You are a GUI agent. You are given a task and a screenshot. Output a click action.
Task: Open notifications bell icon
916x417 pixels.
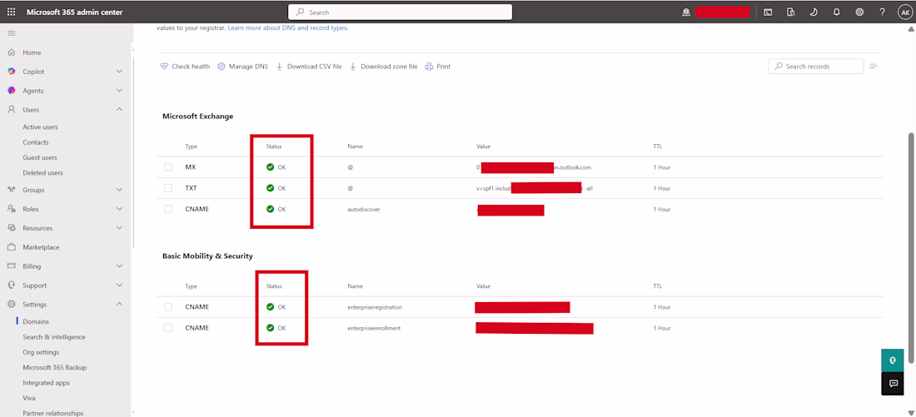tap(837, 12)
